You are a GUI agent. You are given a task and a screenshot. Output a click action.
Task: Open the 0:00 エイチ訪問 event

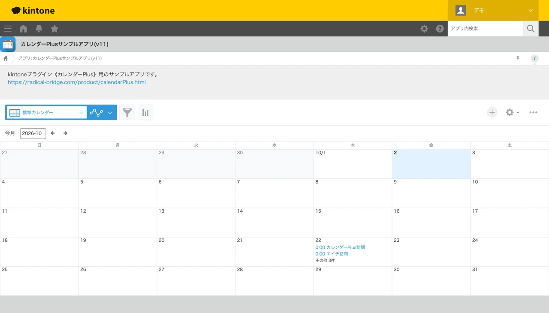click(x=332, y=254)
